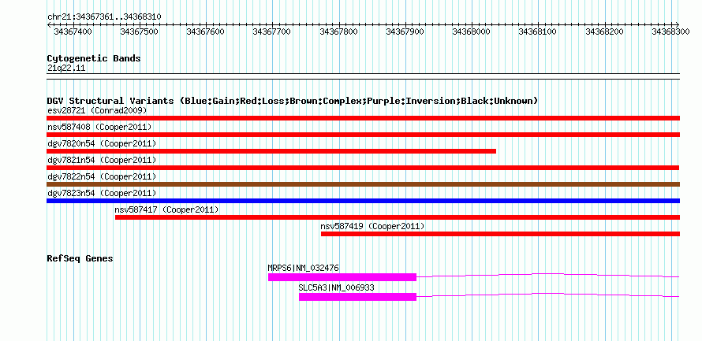The width and height of the screenshot is (702, 341).
Task: Click the dgv7820n54 red variant bar
Action: tap(271, 151)
